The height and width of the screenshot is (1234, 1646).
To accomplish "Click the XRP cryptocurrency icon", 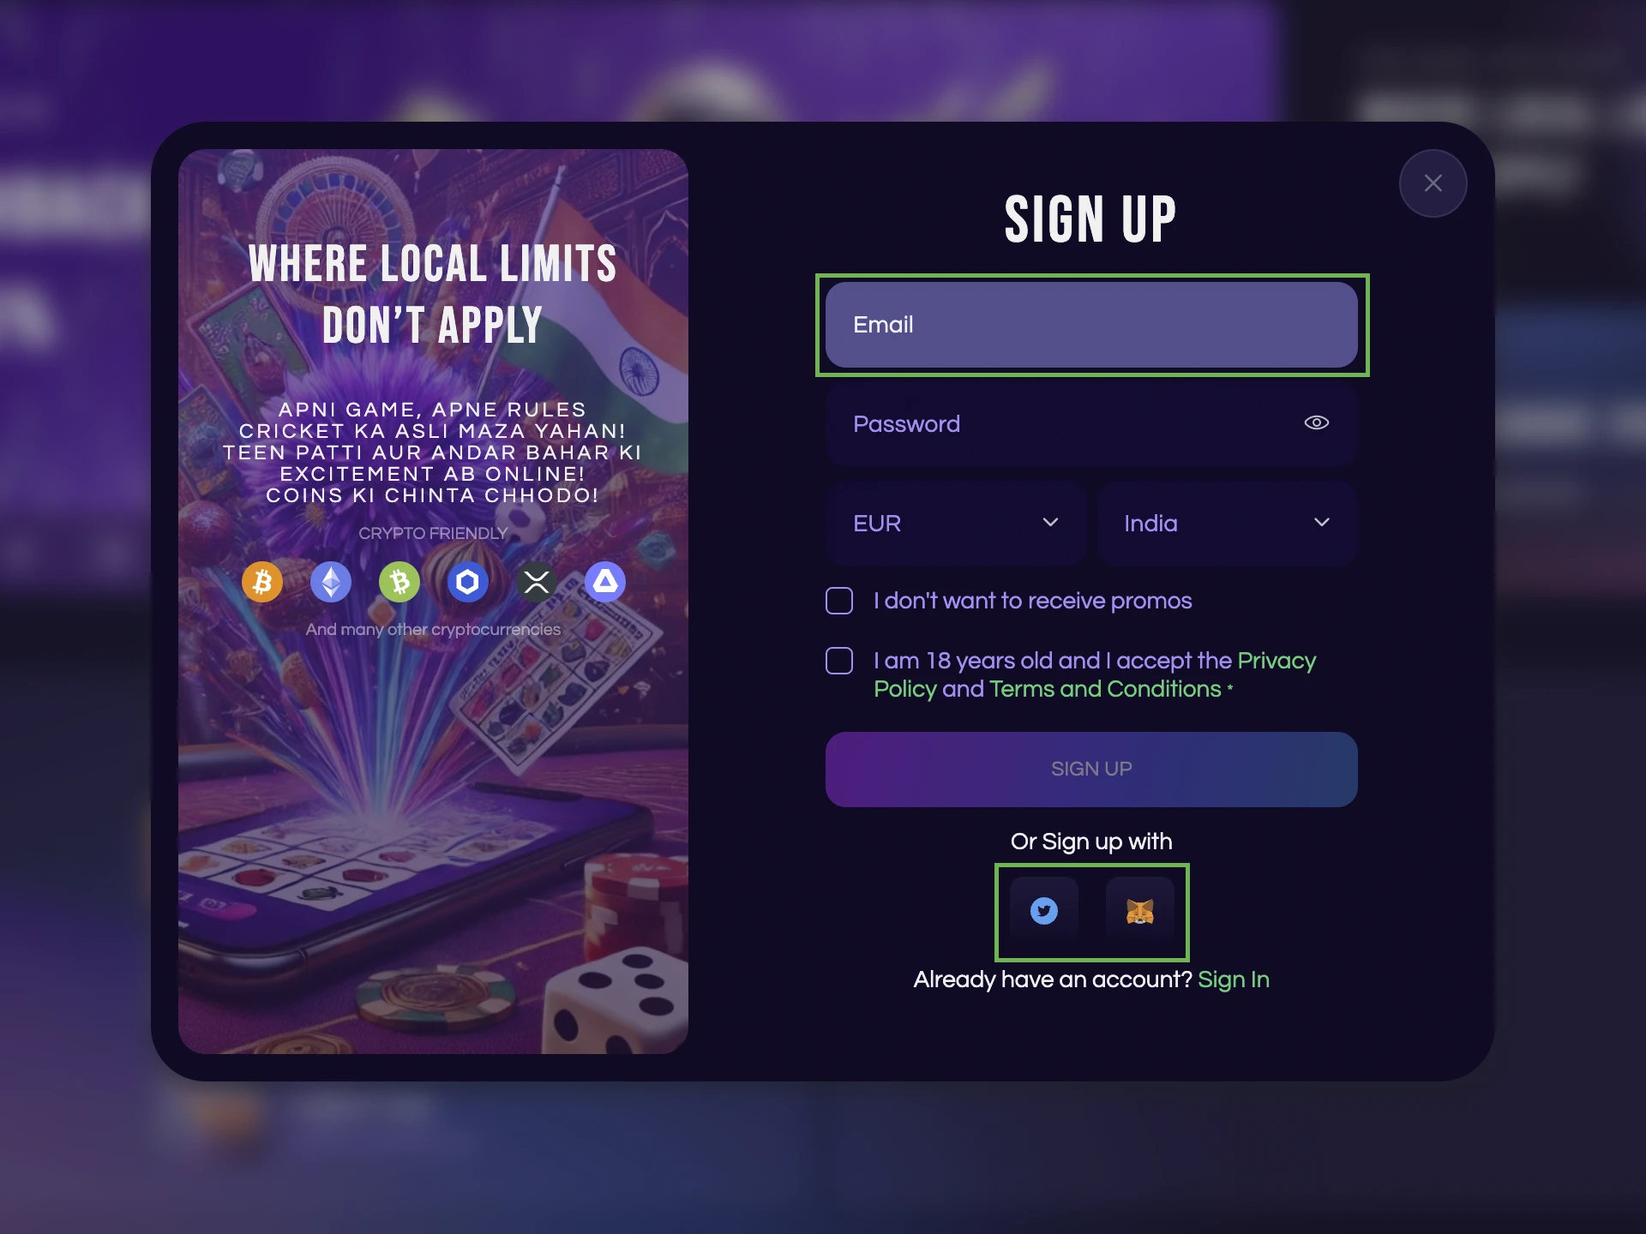I will click(x=538, y=581).
